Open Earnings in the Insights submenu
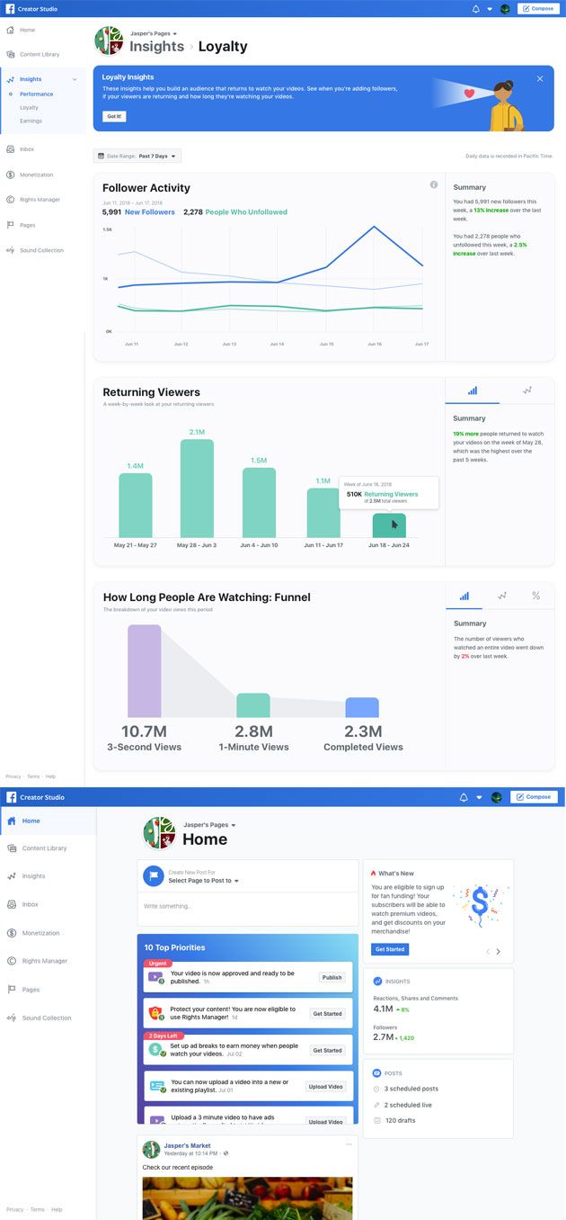 tap(31, 121)
